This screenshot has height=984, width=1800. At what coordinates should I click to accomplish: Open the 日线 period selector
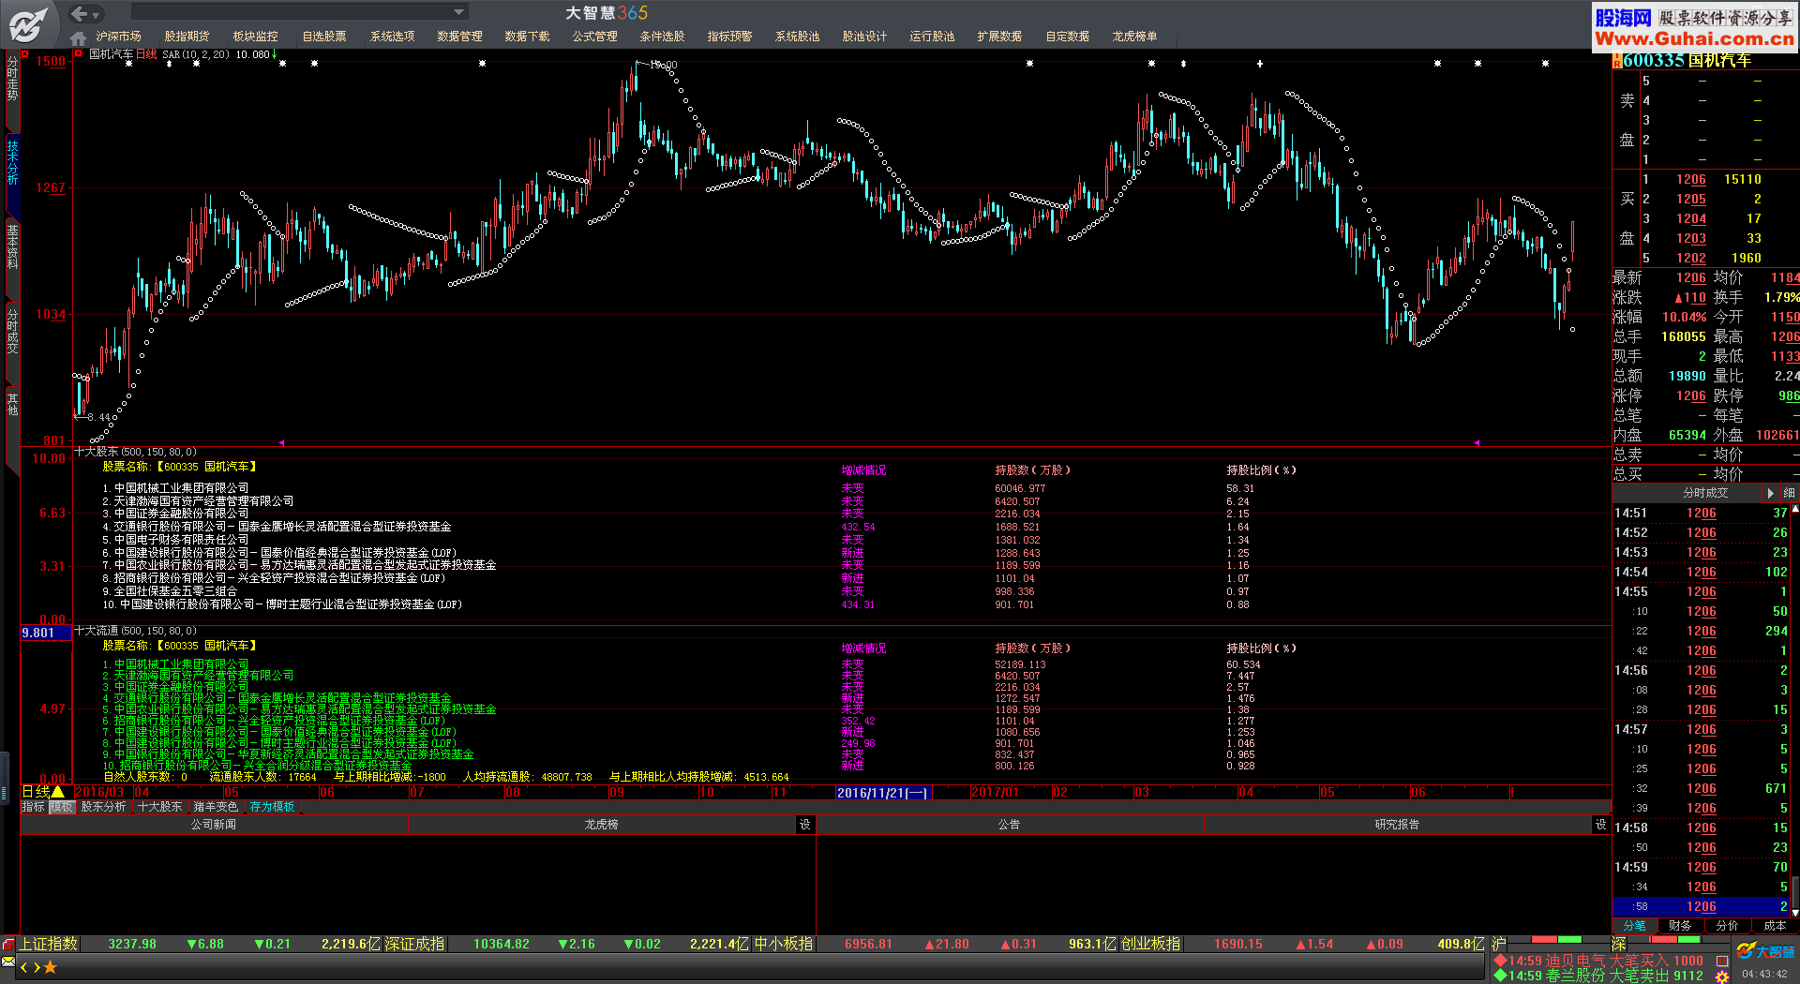(x=43, y=792)
